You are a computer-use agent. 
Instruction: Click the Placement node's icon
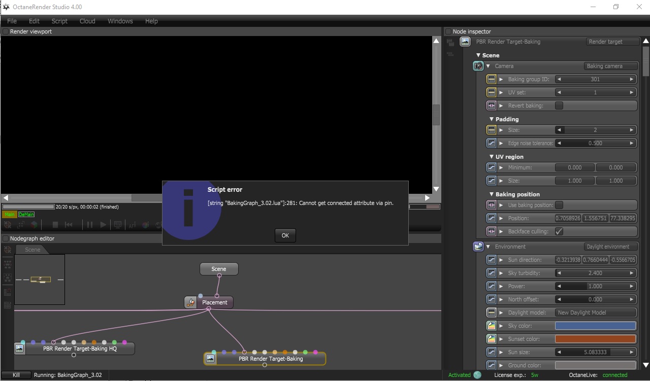(190, 302)
